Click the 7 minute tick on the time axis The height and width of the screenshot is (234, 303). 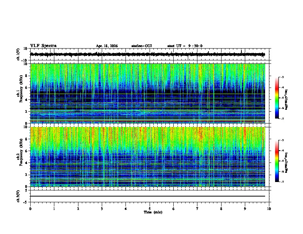197,209
